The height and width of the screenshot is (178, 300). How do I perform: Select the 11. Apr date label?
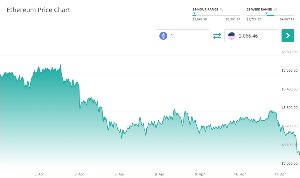[x=280, y=174]
